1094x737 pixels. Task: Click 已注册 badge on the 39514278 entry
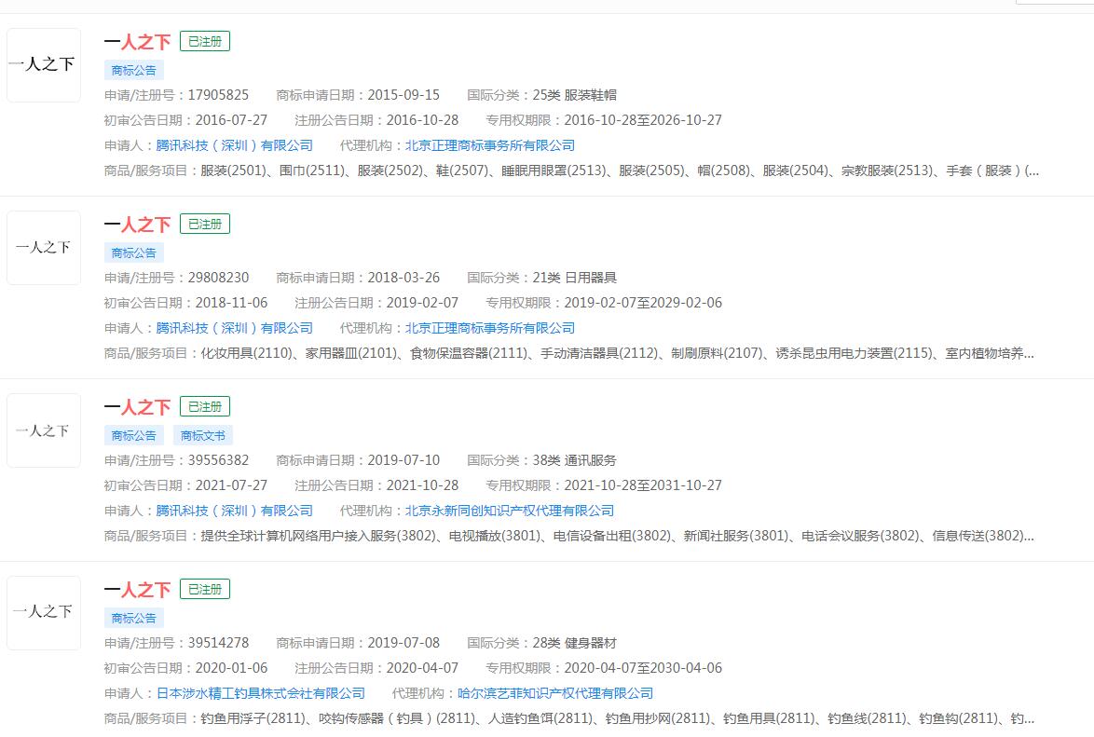click(x=205, y=589)
